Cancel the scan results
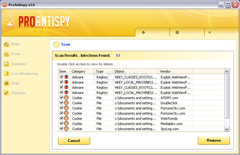 click(74, 141)
